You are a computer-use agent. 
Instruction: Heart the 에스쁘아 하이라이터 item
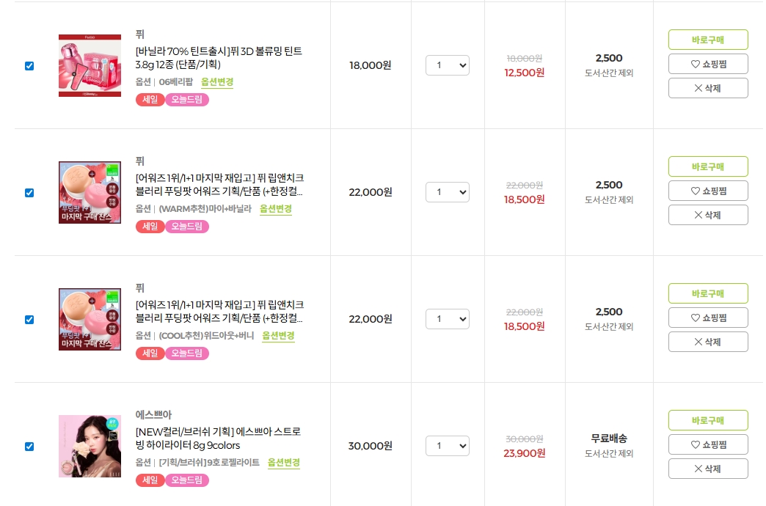click(708, 444)
